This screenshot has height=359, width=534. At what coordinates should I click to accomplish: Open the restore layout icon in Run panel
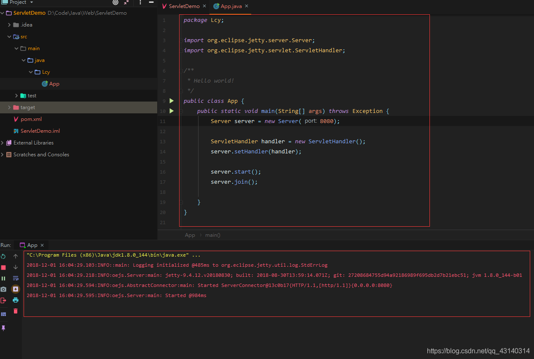[3, 314]
